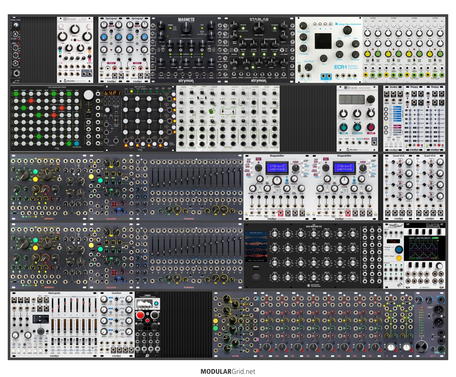Click the ECR-1 download arrow icon button

point(325,24)
